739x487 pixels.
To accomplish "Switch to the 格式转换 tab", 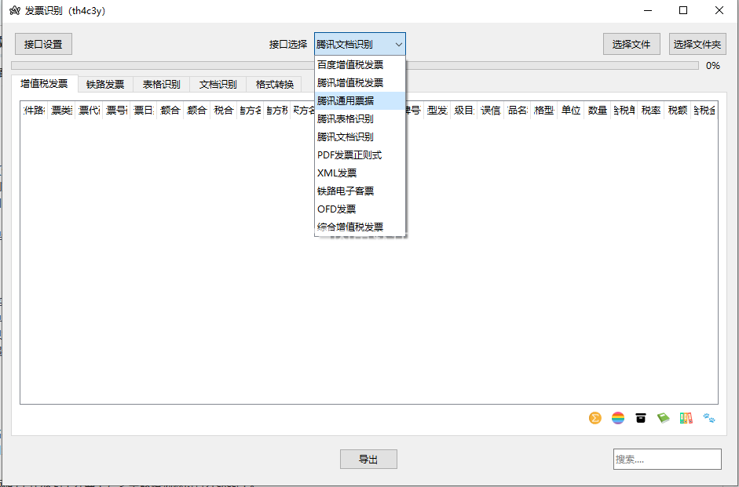I will click(274, 84).
